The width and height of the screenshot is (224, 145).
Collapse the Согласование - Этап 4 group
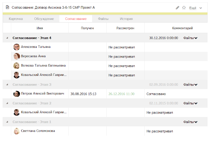point(7,38)
